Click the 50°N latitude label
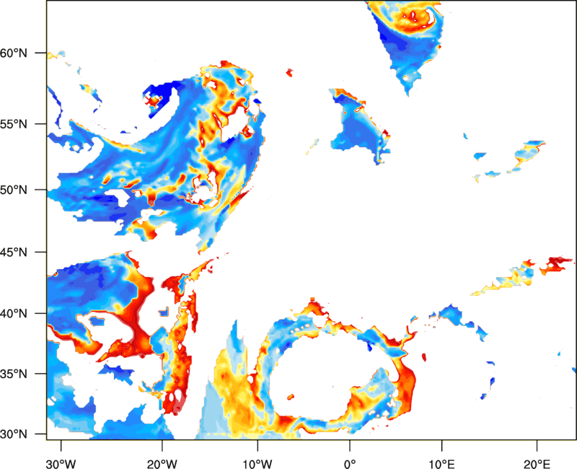Screen dimensions: 577x469 coord(14,190)
